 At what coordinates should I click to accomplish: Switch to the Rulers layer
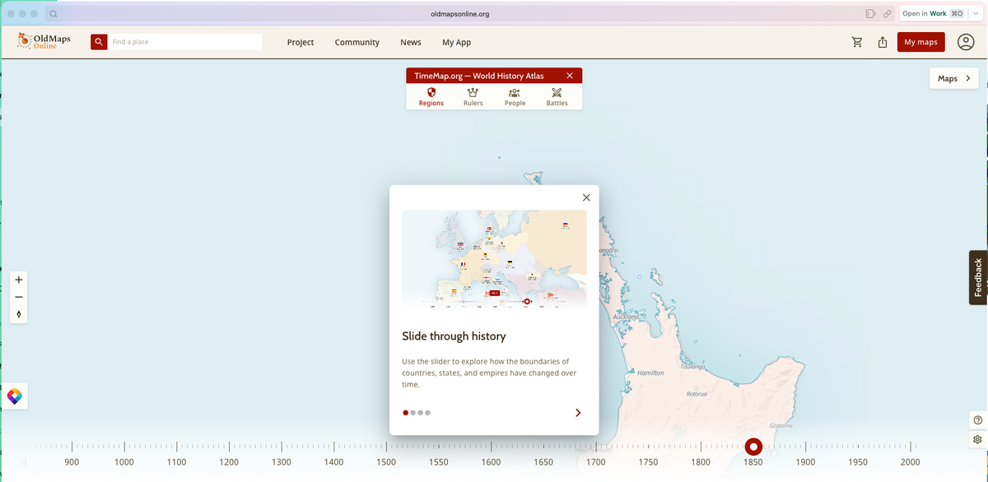(x=473, y=97)
